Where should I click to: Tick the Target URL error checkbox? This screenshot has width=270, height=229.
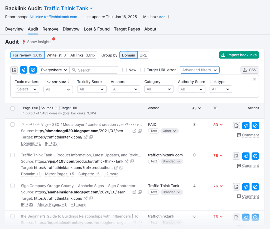[x=143, y=70]
